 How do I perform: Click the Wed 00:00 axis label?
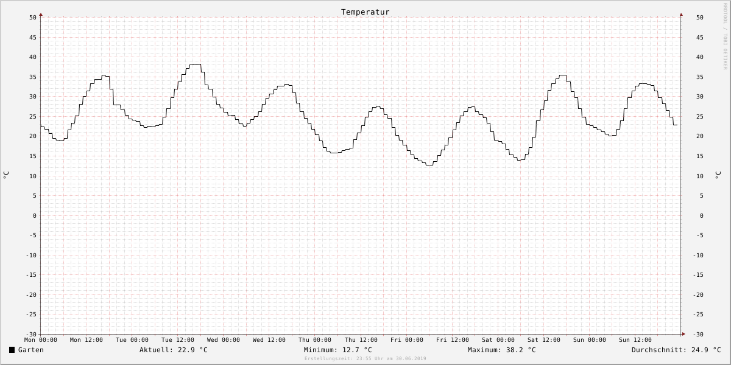[x=224, y=340]
